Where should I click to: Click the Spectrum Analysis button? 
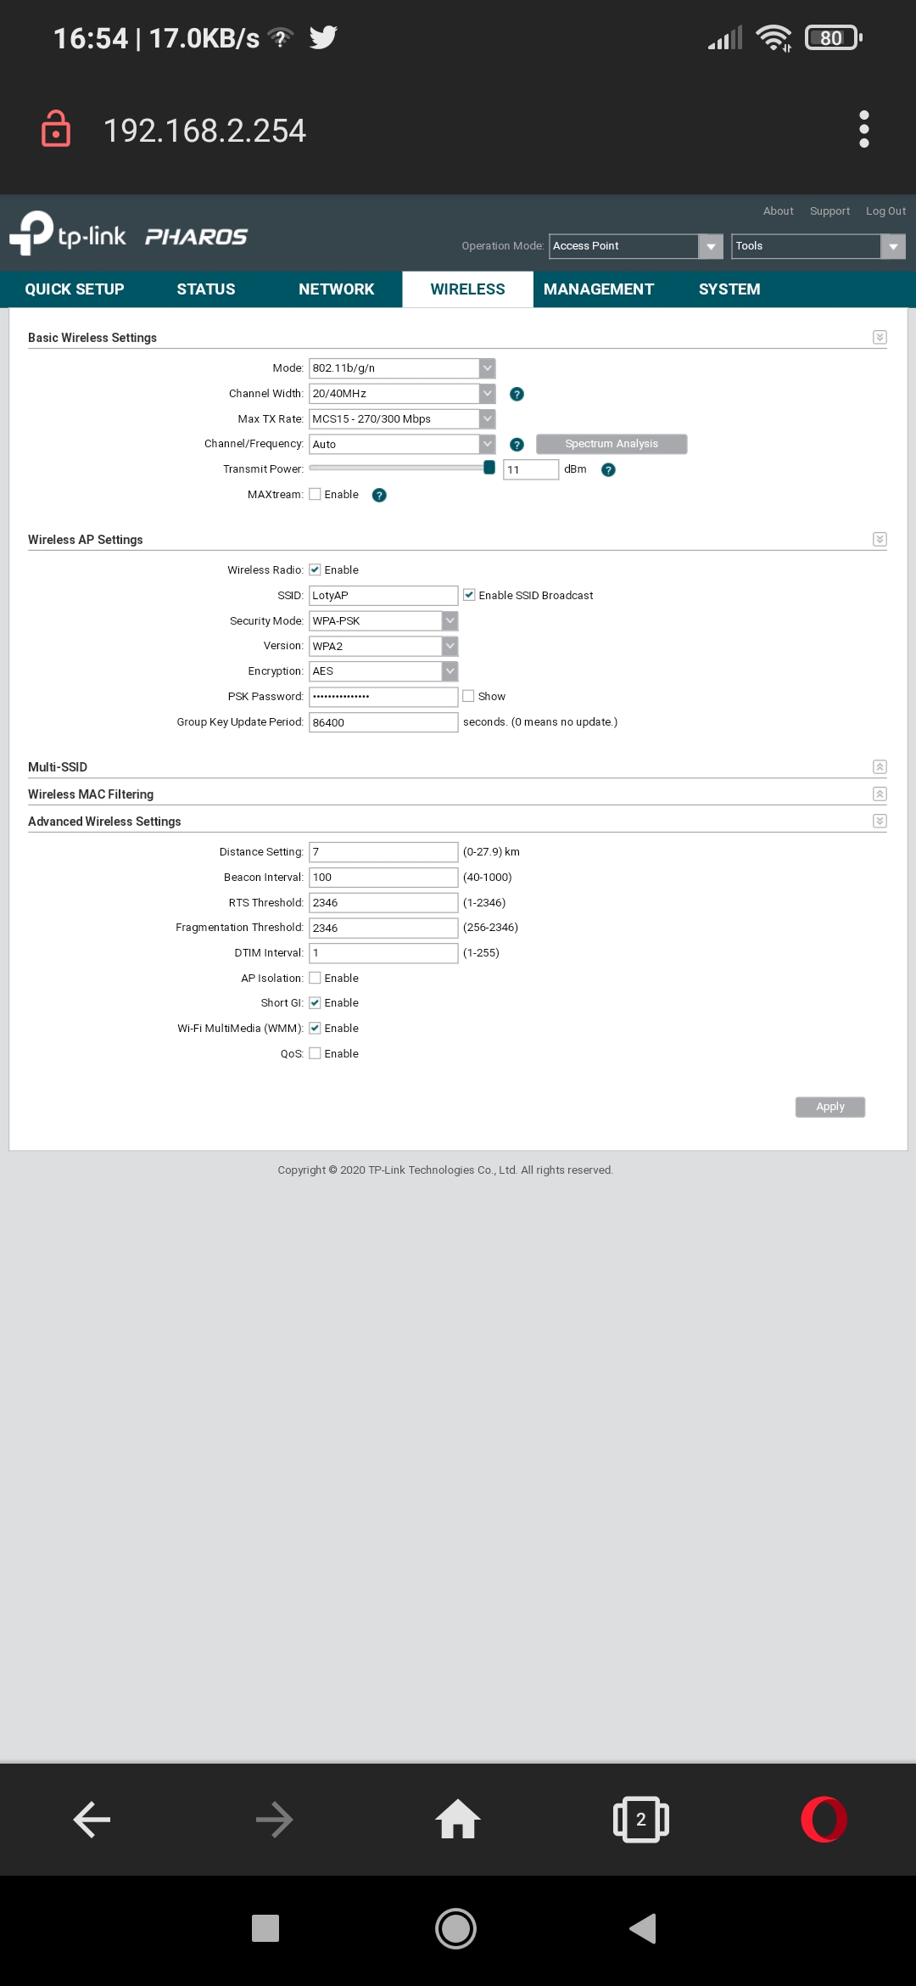(612, 444)
